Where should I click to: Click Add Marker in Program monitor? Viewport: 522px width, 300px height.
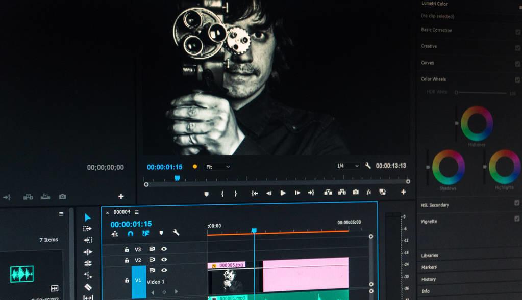coord(207,194)
